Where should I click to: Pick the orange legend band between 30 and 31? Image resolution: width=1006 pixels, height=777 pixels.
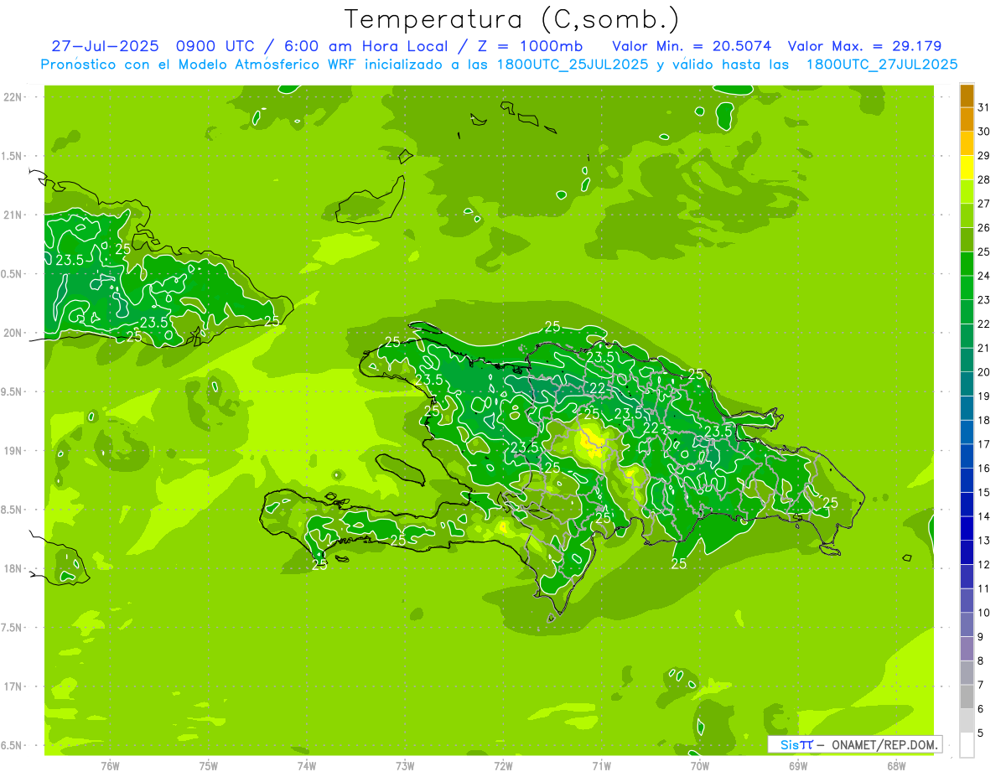point(967,120)
